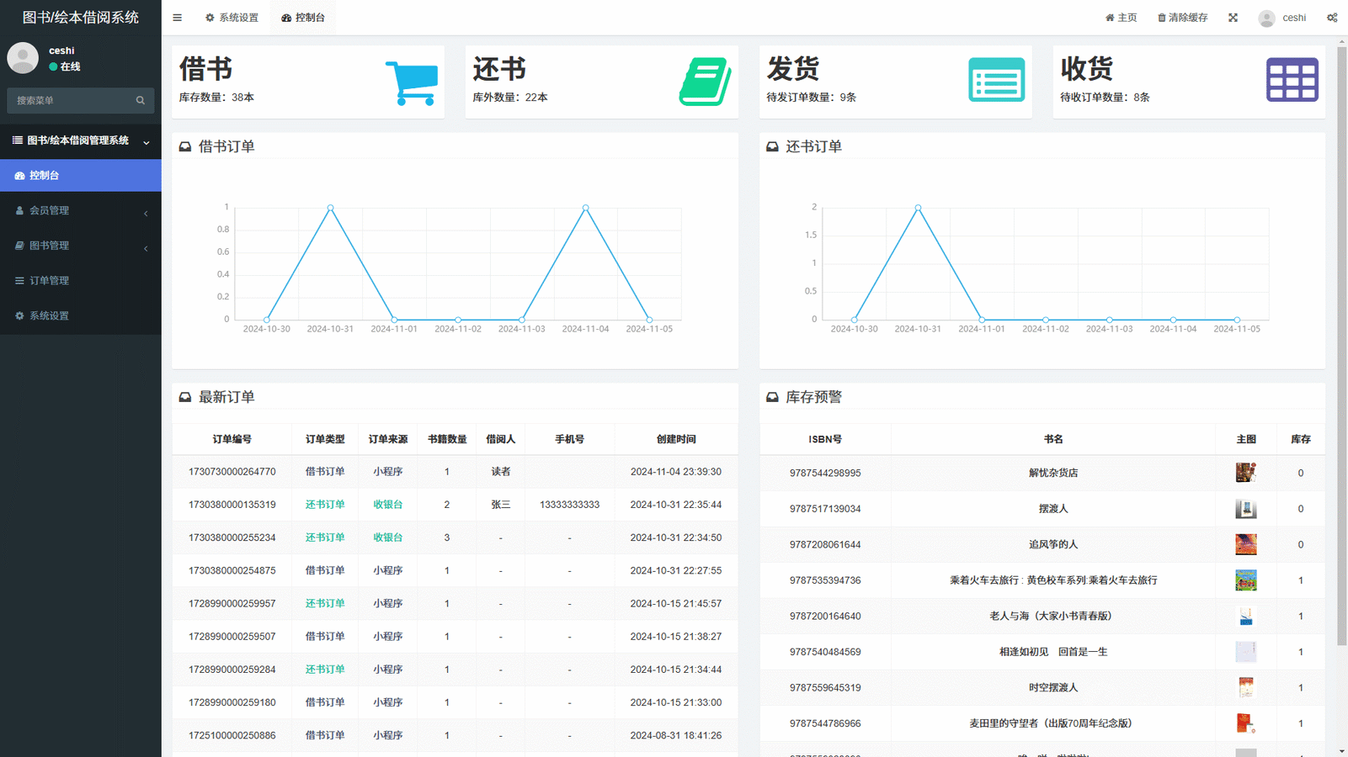Expand the 会员管理 sidebar menu
The height and width of the screenshot is (757, 1348).
[80, 211]
